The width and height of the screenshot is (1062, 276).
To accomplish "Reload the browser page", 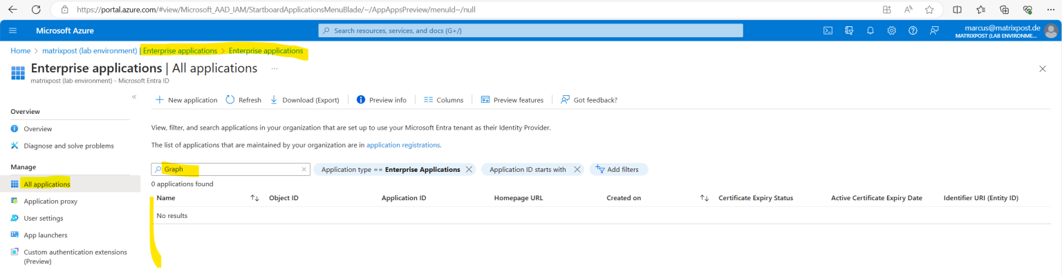I will (x=36, y=10).
